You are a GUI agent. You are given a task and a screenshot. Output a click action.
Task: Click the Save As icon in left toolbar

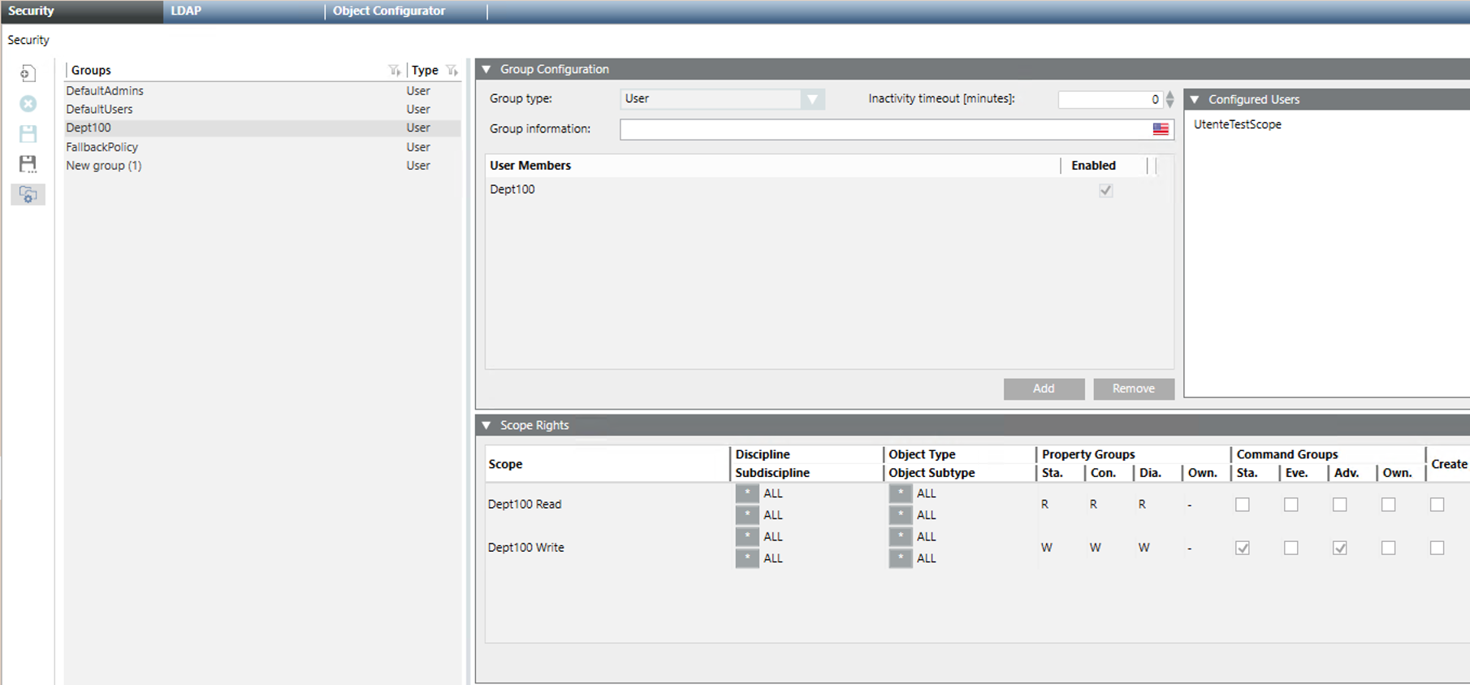(x=28, y=164)
